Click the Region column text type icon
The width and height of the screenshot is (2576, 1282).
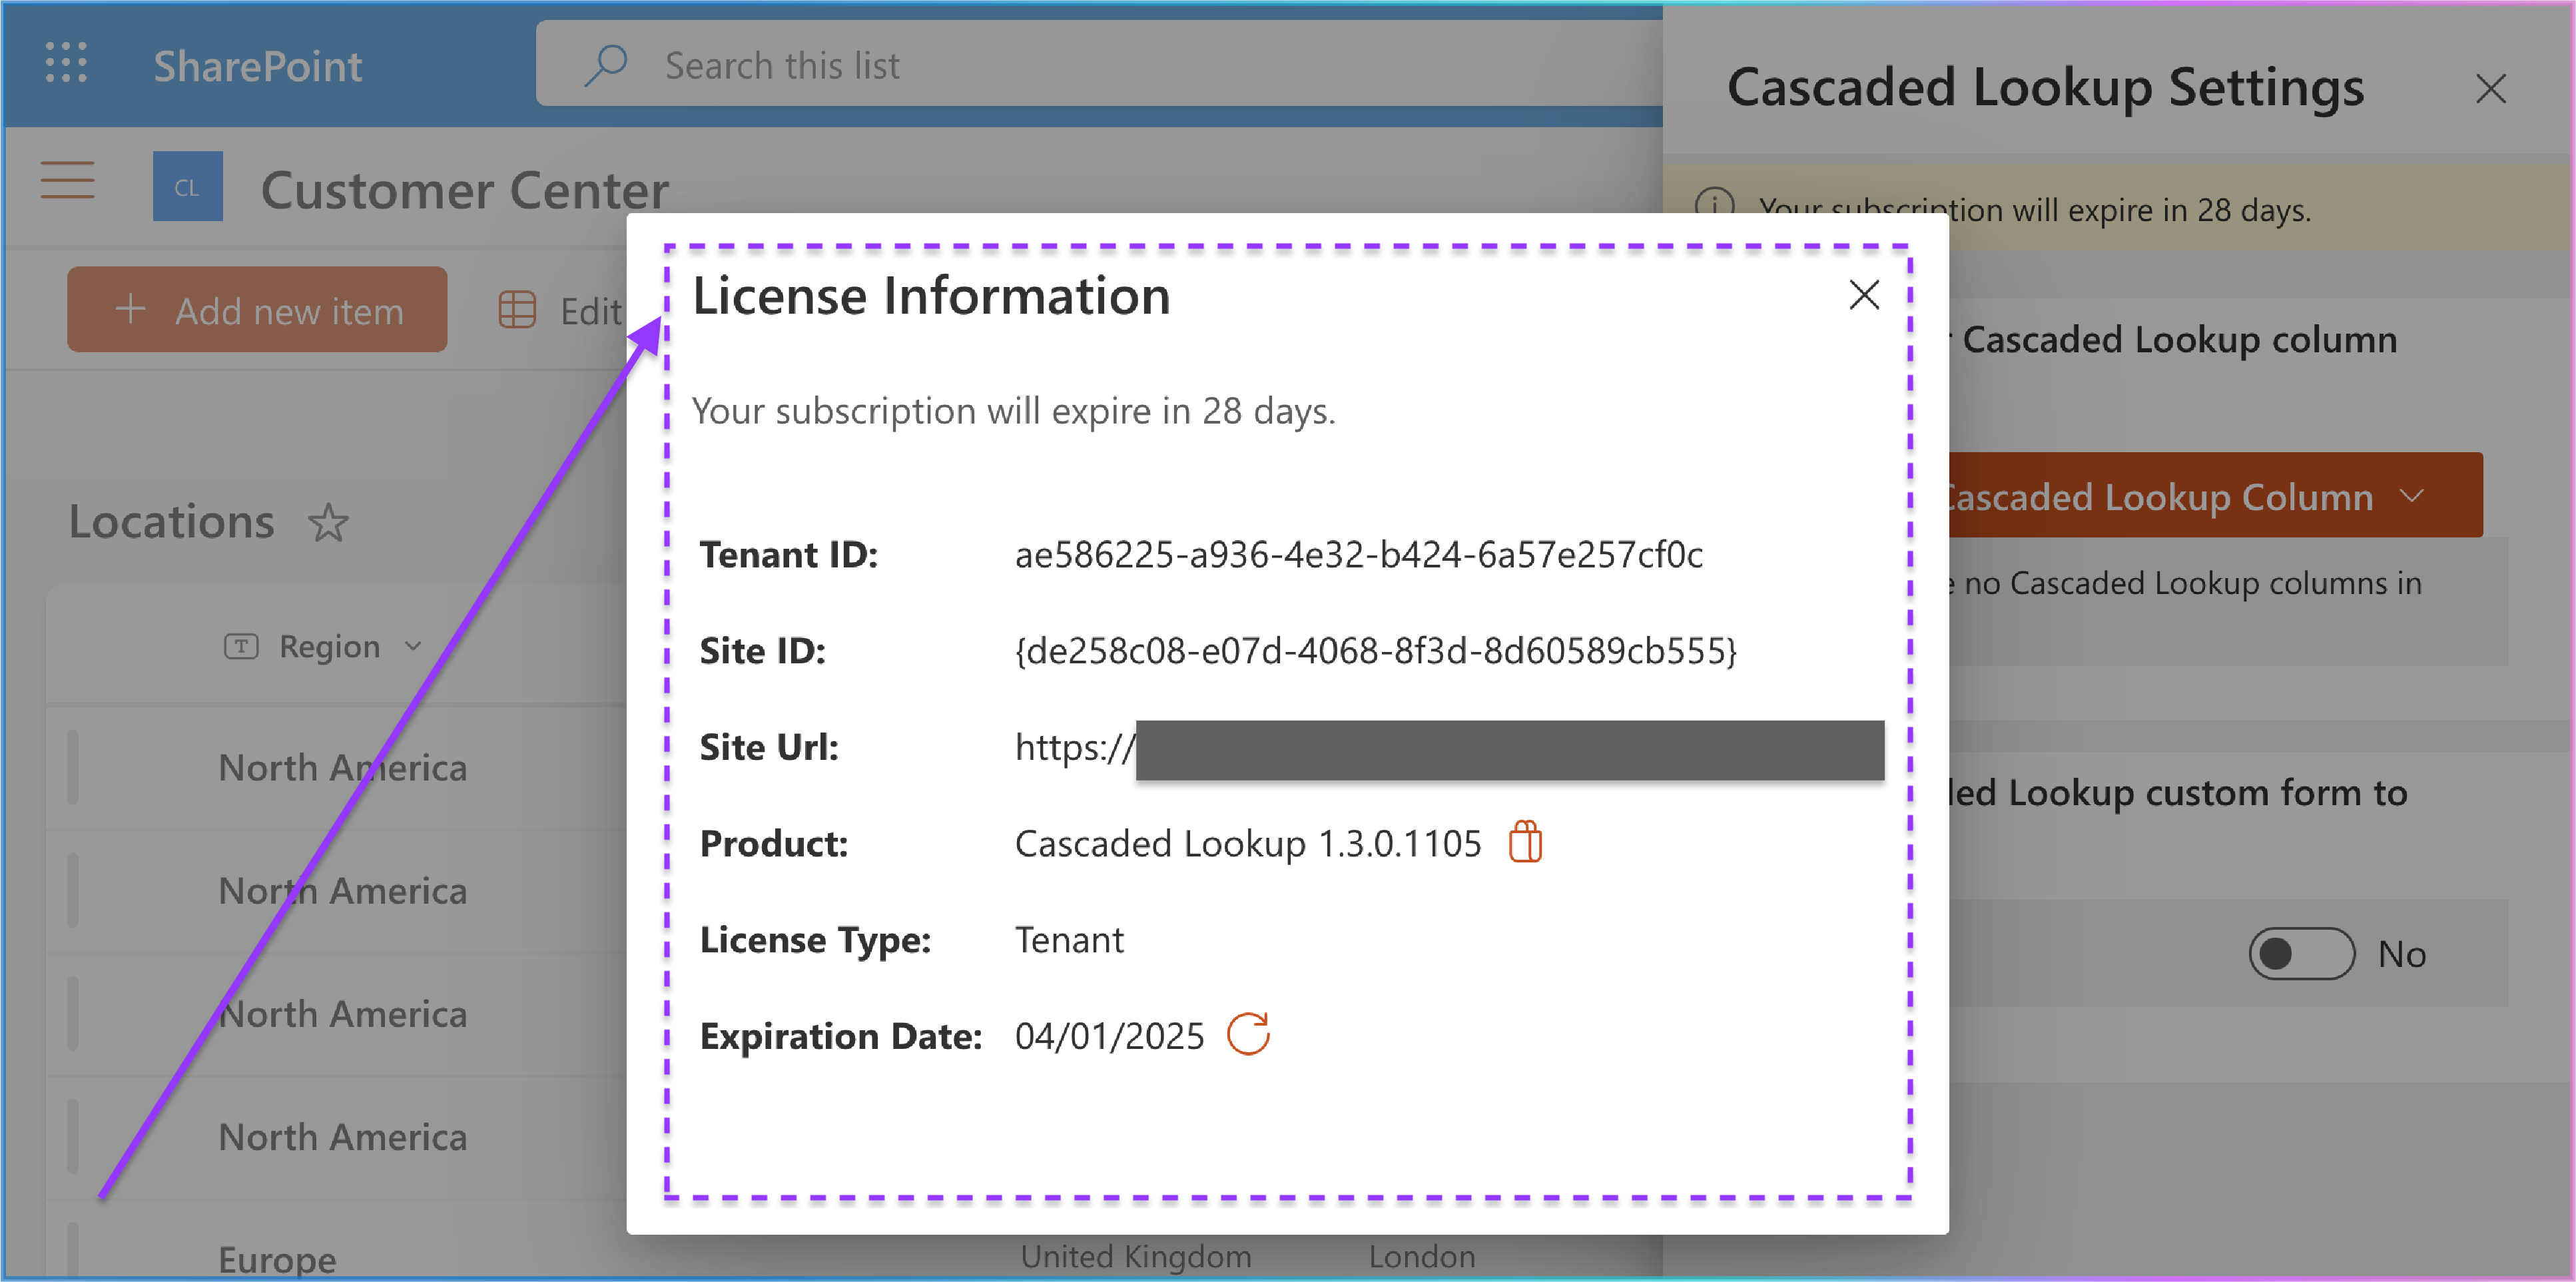241,647
